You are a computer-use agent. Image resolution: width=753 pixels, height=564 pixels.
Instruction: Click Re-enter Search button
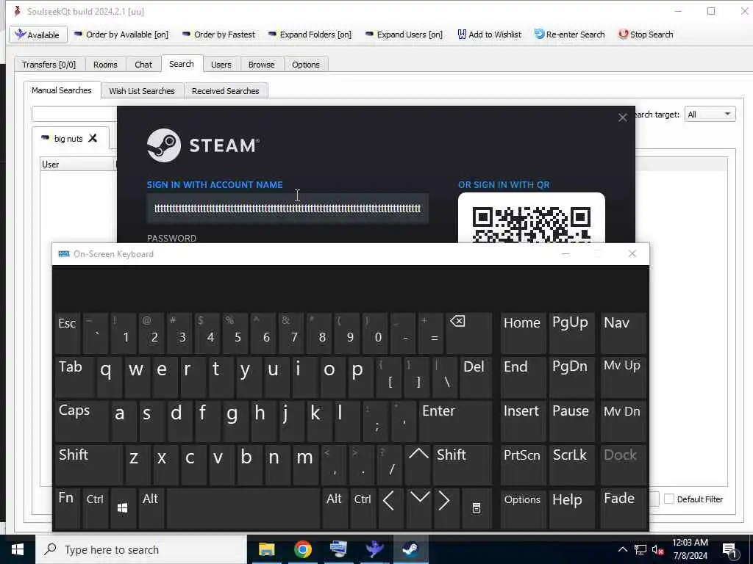click(x=570, y=35)
